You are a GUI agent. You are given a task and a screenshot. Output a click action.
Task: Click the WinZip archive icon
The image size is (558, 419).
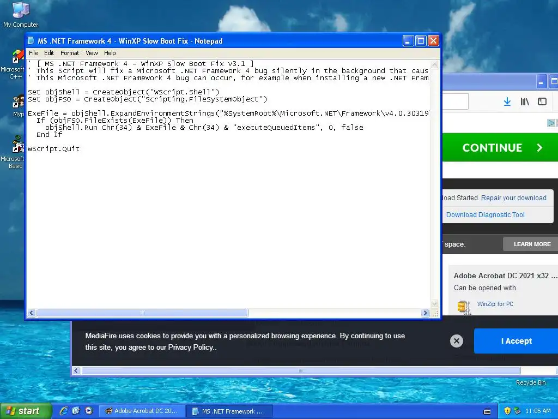tap(464, 307)
